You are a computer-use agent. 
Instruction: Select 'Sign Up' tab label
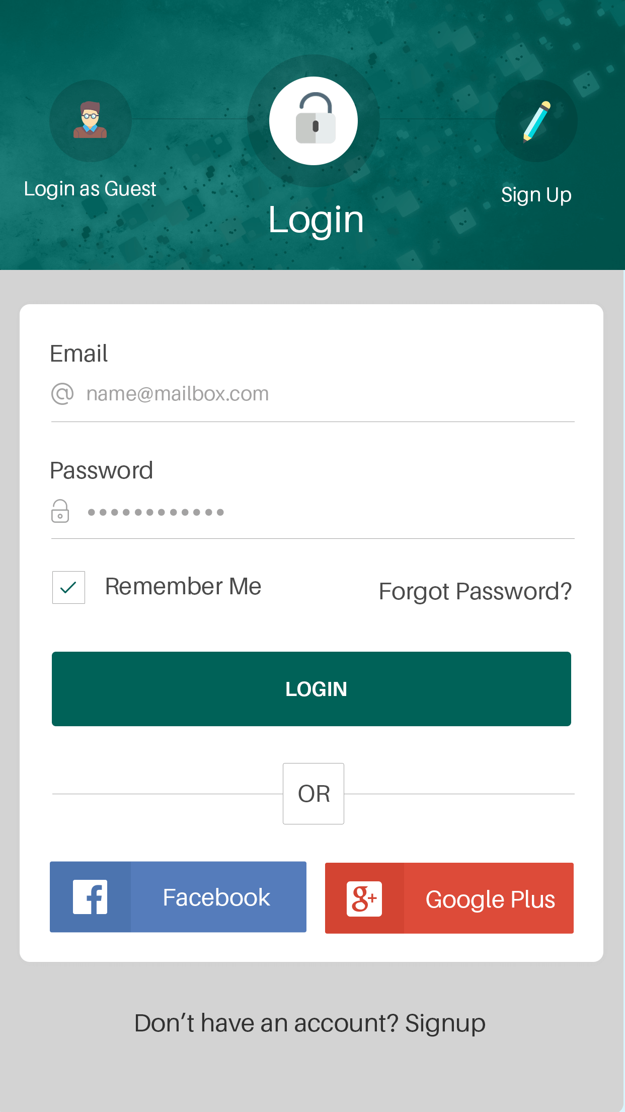point(536,195)
